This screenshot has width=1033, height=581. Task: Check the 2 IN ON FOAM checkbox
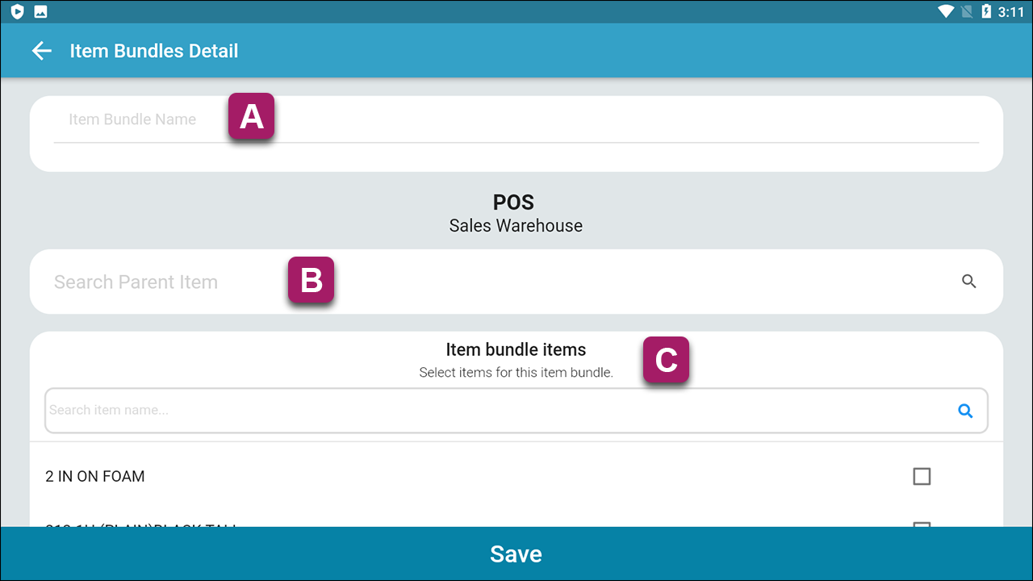point(922,476)
